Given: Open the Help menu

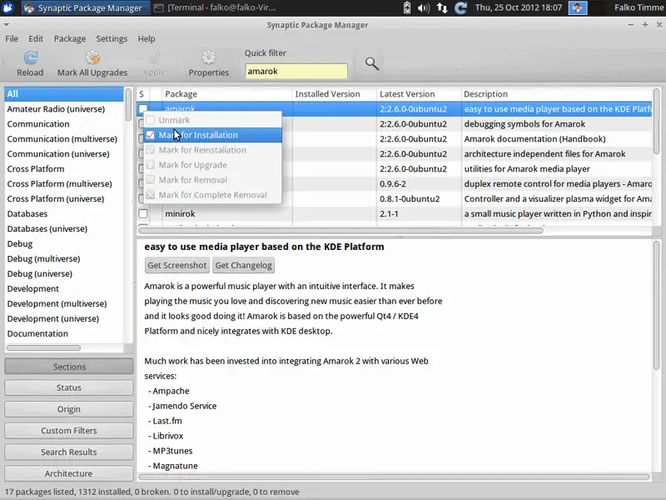Looking at the screenshot, I should tap(147, 38).
